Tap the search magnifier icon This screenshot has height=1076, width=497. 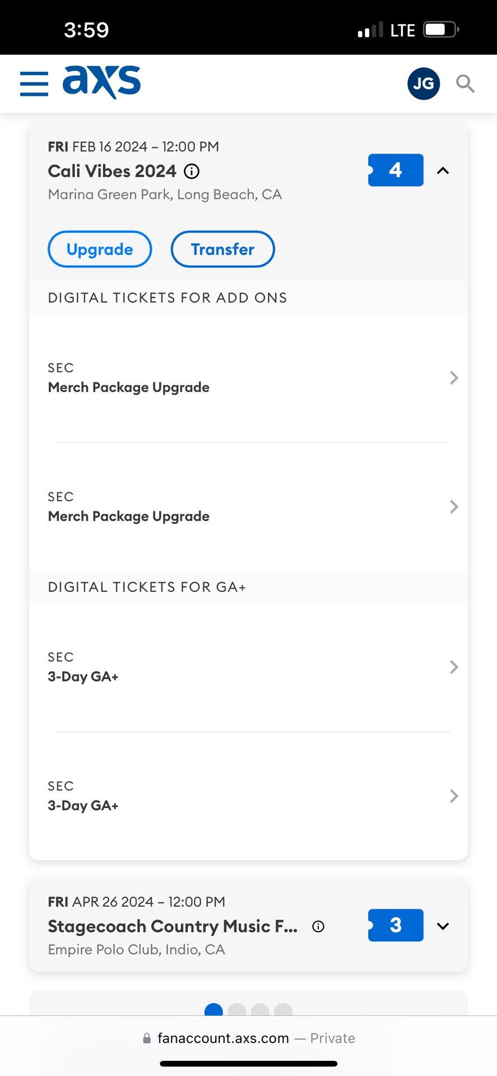[x=465, y=84]
